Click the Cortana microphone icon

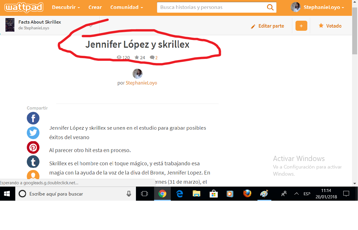129,194
